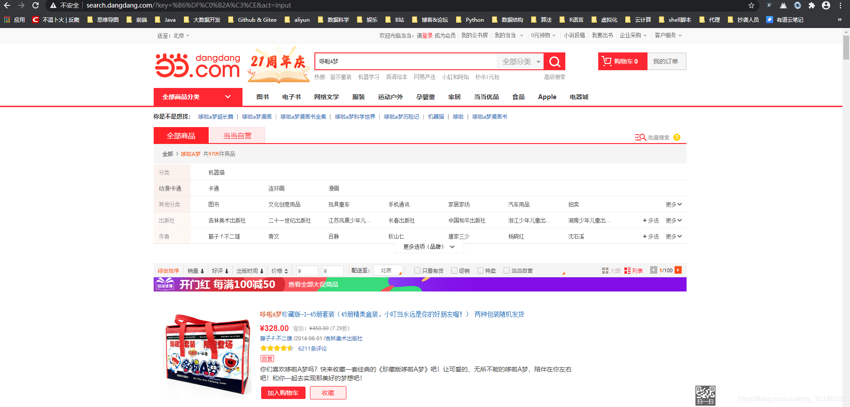
Task: Click the red magnifier search button
Action: (554, 61)
